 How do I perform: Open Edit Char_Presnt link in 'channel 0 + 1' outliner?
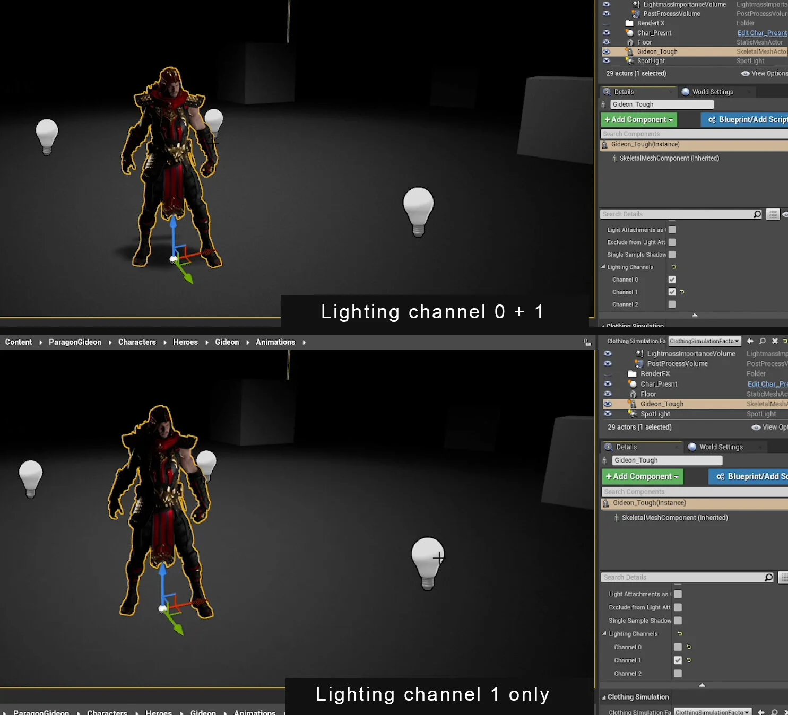[762, 33]
